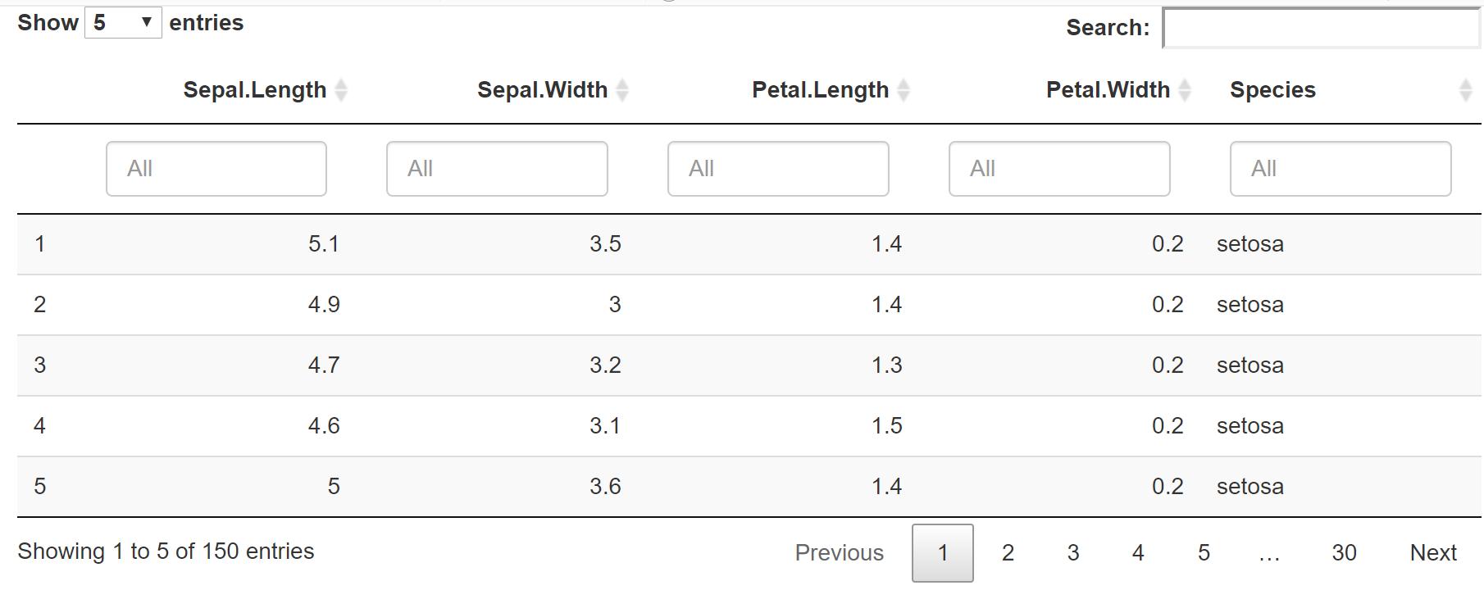Select row 3 with Sepal.Length 4.7
Image resolution: width=1484 pixels, height=590 pixels.
[749, 365]
